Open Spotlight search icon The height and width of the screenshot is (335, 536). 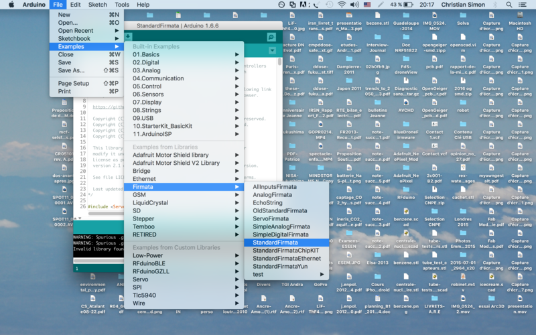[509, 5]
